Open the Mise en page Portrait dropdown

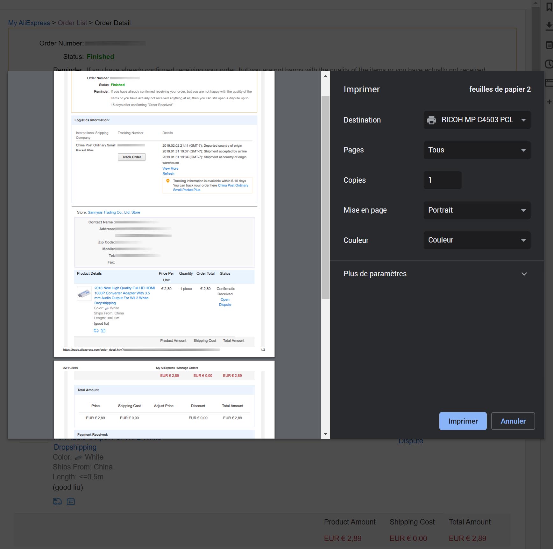(x=477, y=210)
